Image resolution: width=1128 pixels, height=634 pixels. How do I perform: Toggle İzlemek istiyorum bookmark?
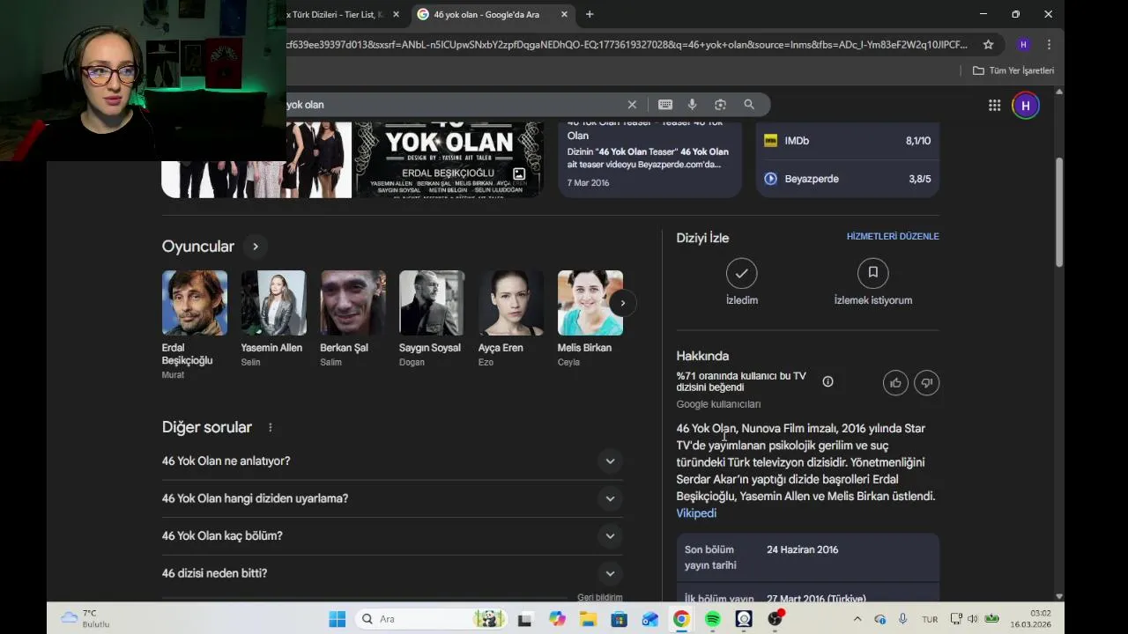pyautogui.click(x=873, y=284)
